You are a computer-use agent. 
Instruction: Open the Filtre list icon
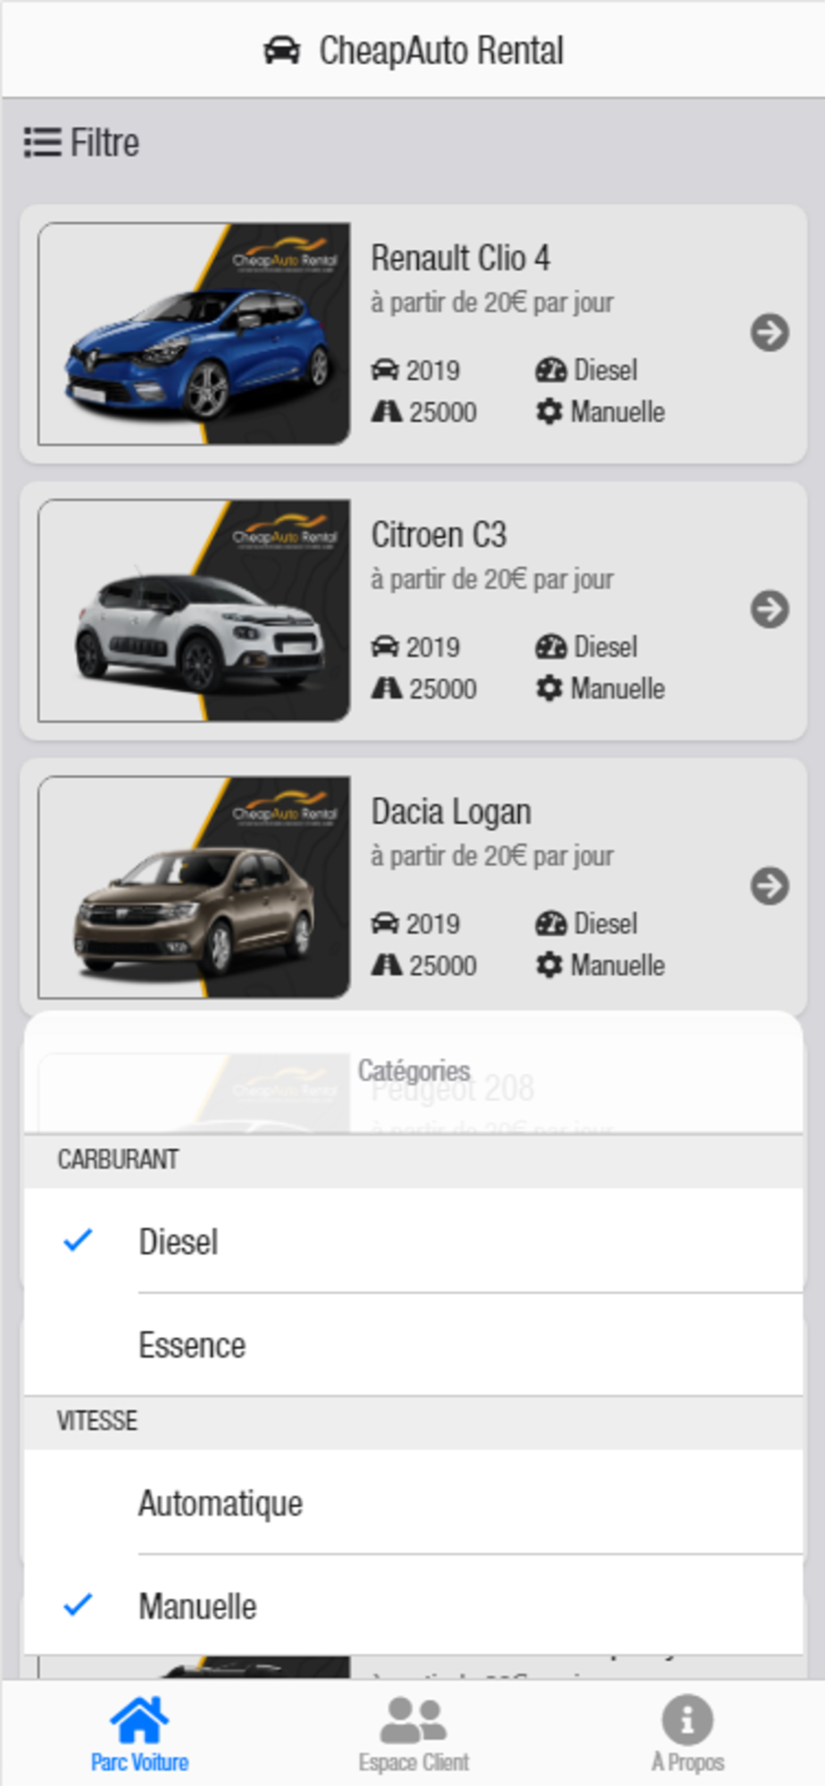click(42, 143)
